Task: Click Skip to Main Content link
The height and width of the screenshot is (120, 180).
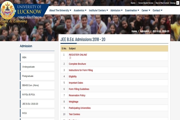Action: tap(162, 3)
